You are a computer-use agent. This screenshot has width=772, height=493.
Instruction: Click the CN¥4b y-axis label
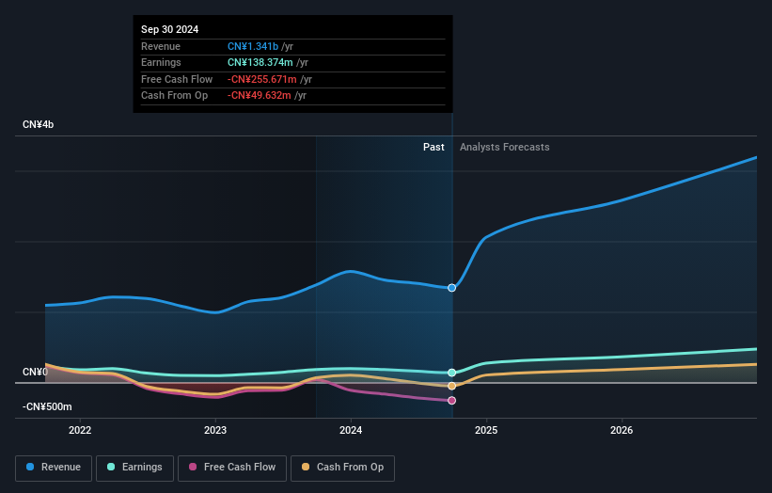click(38, 124)
